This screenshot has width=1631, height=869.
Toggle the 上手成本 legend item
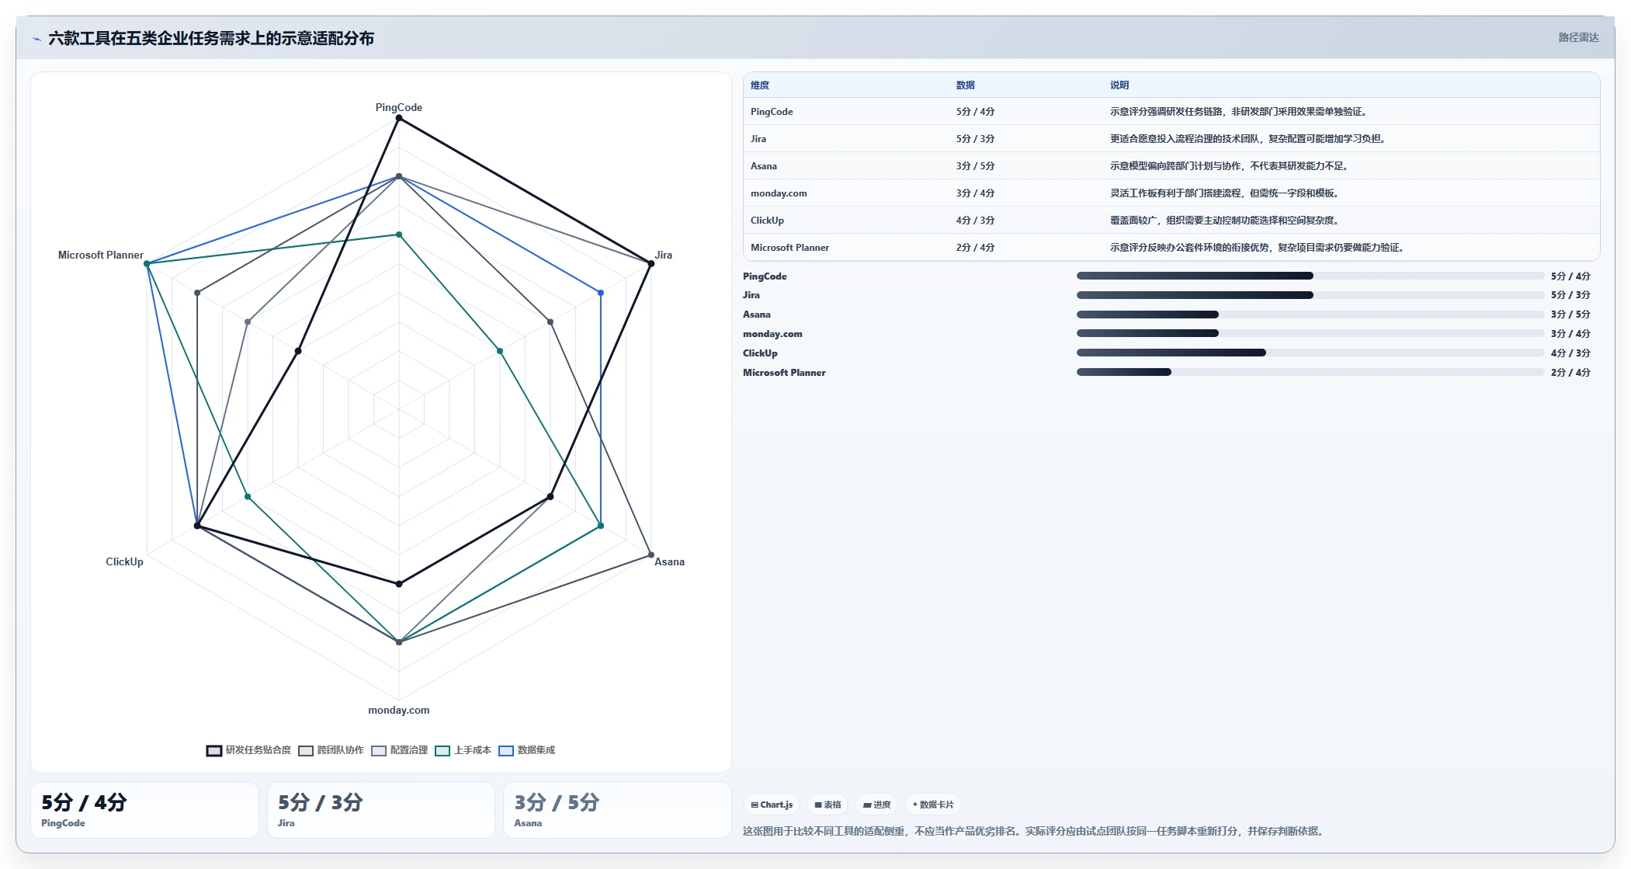point(463,751)
